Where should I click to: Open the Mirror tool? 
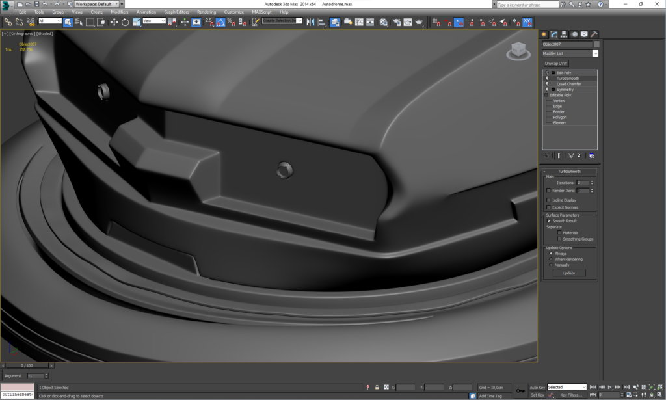(311, 22)
